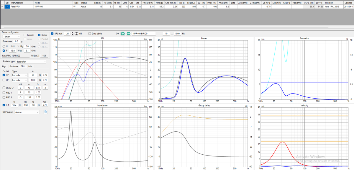This screenshot has height=170, width=354.
Task: Sort by the Qts column header
Action: [139, 2]
